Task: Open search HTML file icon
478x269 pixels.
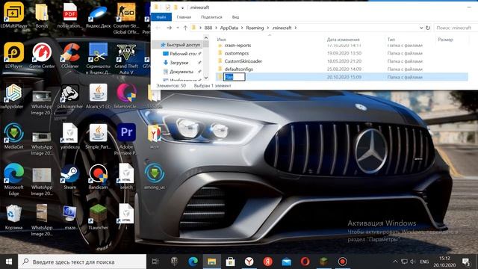Action: (126, 177)
